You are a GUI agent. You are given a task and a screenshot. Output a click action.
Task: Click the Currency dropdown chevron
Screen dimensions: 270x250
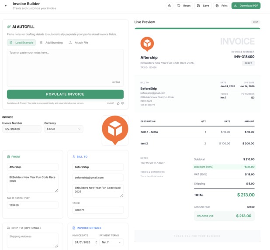point(79,129)
